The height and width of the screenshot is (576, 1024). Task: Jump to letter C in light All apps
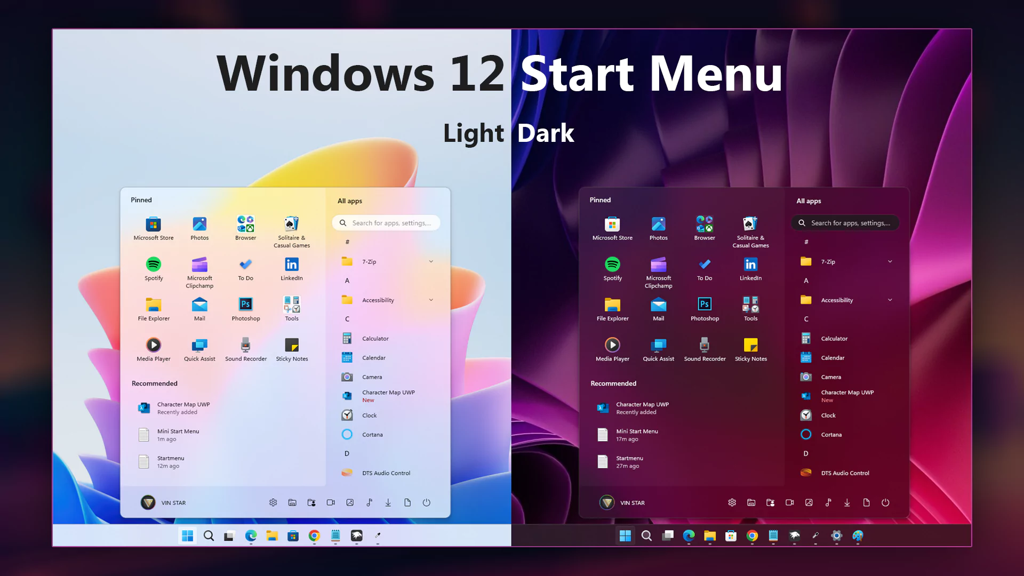[347, 319]
